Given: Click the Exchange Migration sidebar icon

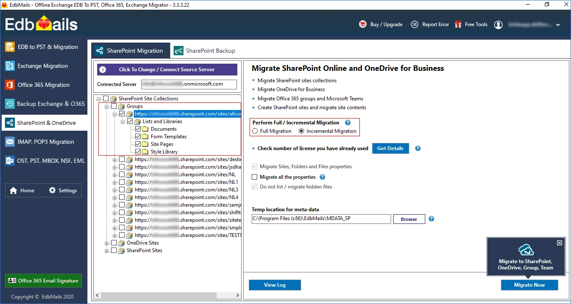Looking at the screenshot, I should pos(10,66).
